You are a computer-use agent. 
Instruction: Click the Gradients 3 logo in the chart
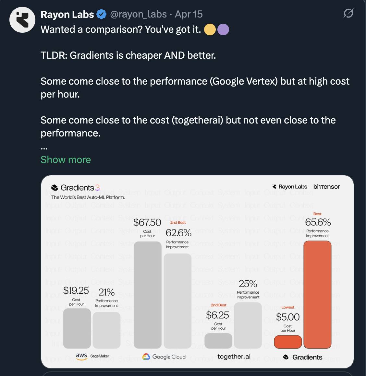75,188
